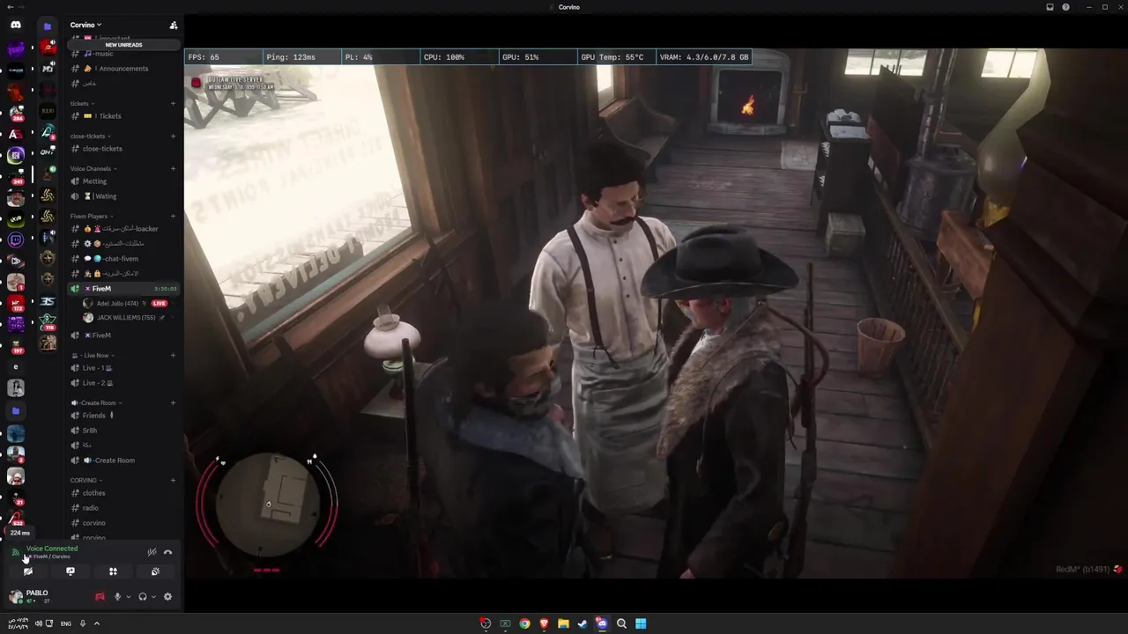Open Discord user settings gear
Image resolution: width=1128 pixels, height=634 pixels.
pos(167,596)
